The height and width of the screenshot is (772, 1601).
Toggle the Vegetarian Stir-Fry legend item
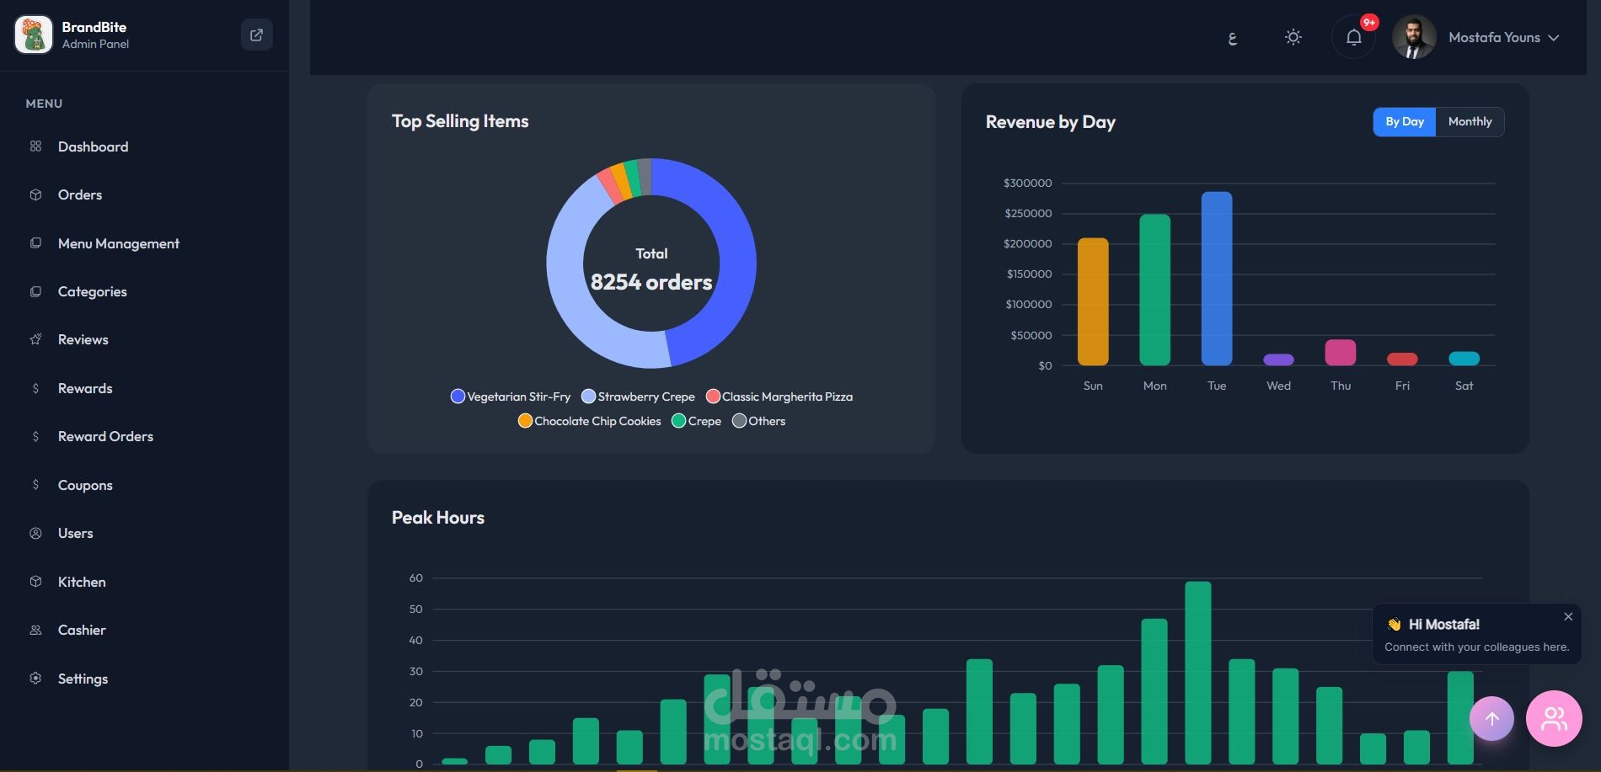point(511,397)
